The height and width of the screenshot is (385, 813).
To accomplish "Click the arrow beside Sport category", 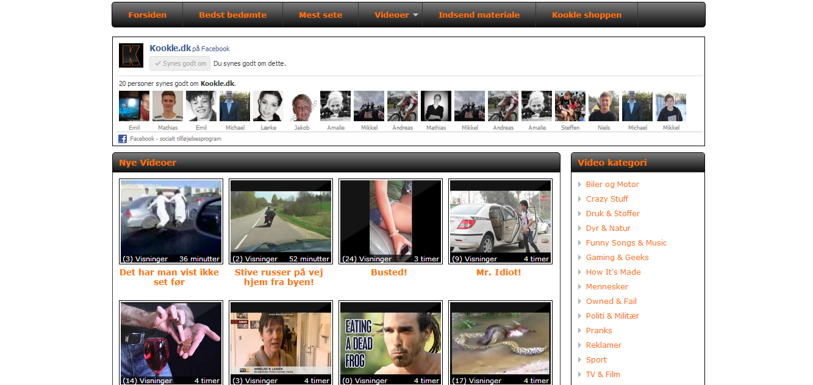I will 579,360.
